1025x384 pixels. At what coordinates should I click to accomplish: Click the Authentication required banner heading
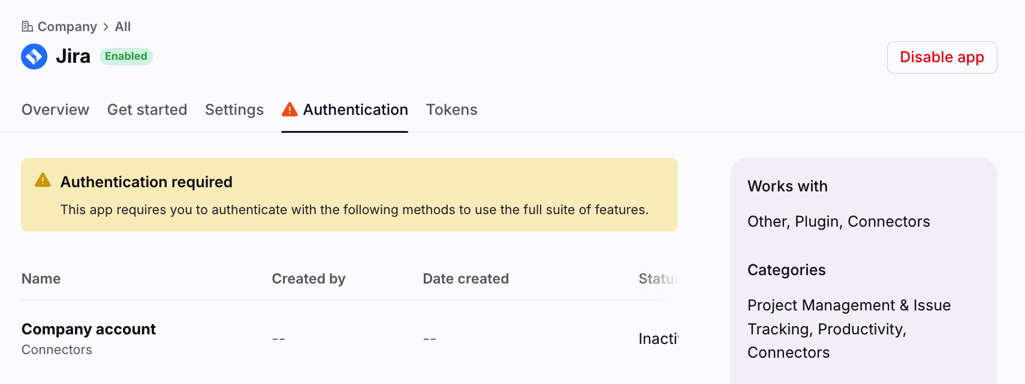coord(146,182)
